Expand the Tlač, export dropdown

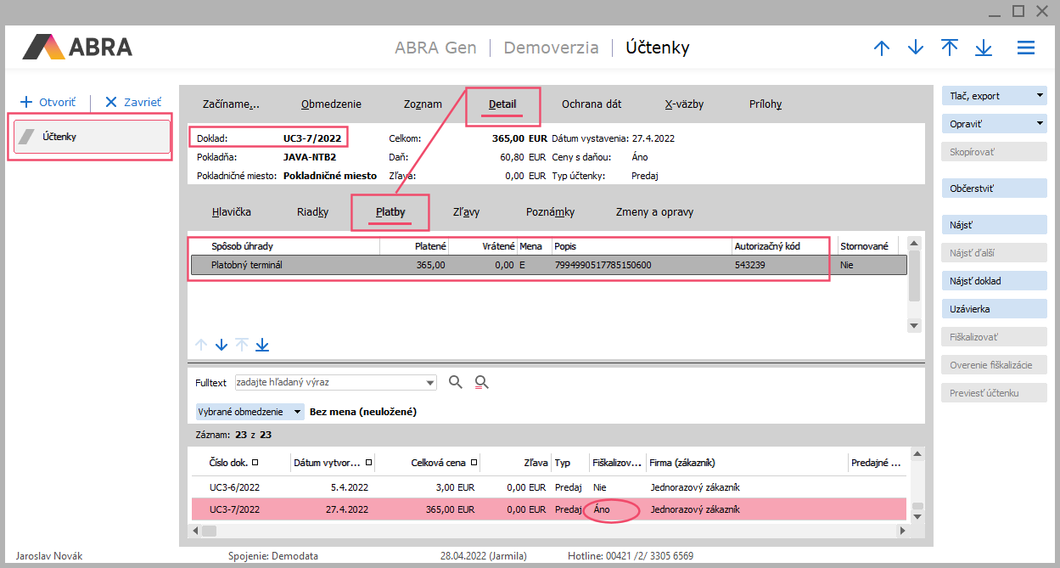[x=1040, y=96]
